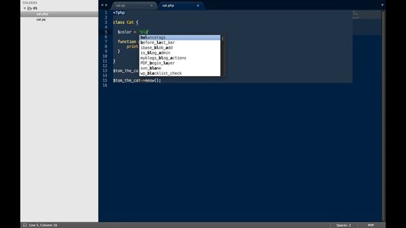Go to previous tab with left arrow
406x228 pixels.
(102, 5)
